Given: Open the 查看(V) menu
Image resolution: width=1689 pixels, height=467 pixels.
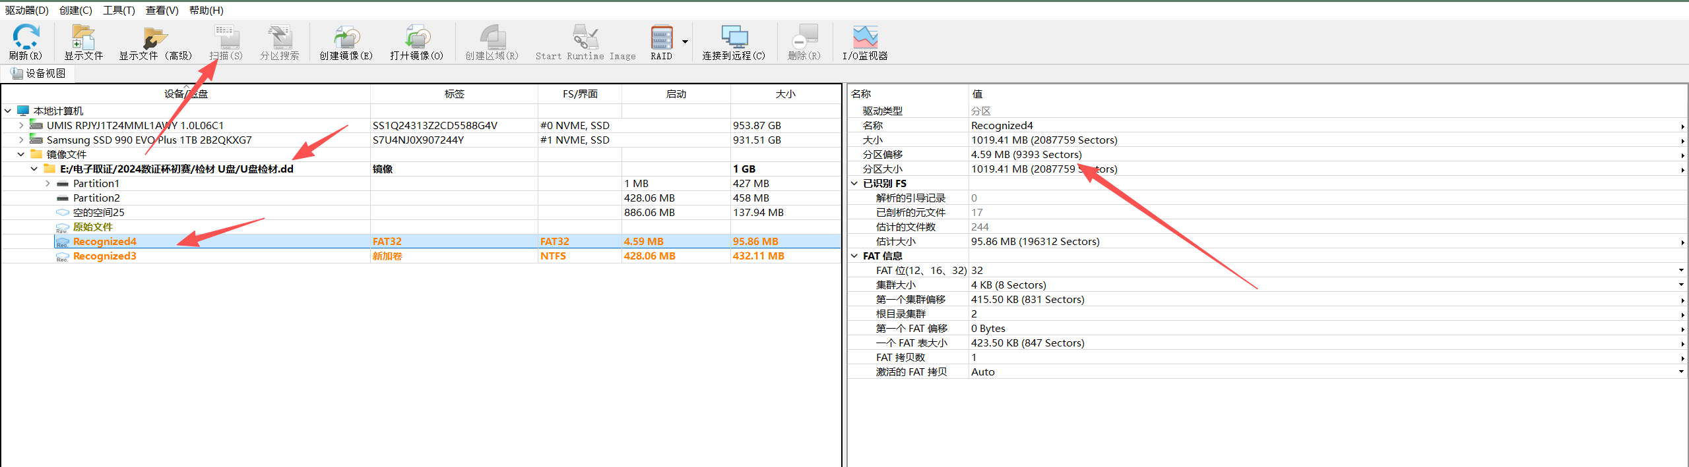Looking at the screenshot, I should (x=162, y=10).
